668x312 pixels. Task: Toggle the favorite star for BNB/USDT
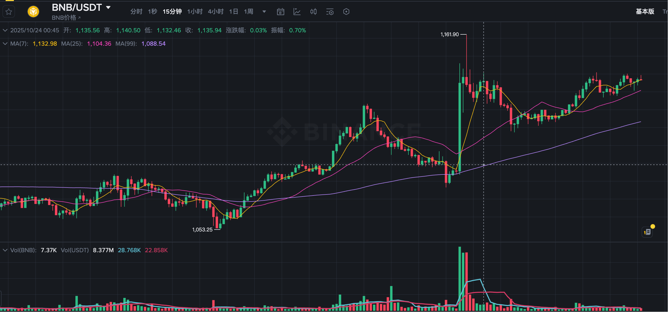(x=8, y=12)
